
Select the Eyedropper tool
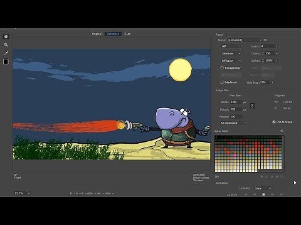tap(6, 53)
